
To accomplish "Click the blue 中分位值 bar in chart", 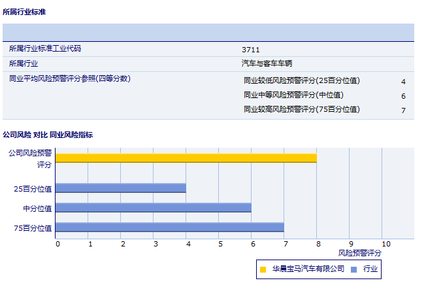I will pos(154,208).
